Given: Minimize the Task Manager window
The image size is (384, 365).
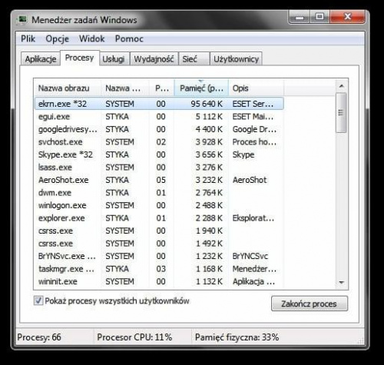Looking at the screenshot, I should [x=300, y=18].
